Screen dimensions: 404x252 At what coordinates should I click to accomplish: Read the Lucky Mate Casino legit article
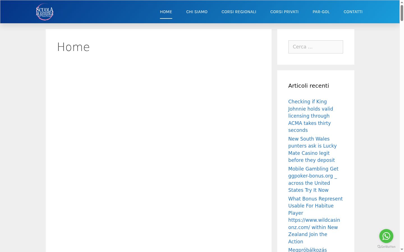(313, 150)
